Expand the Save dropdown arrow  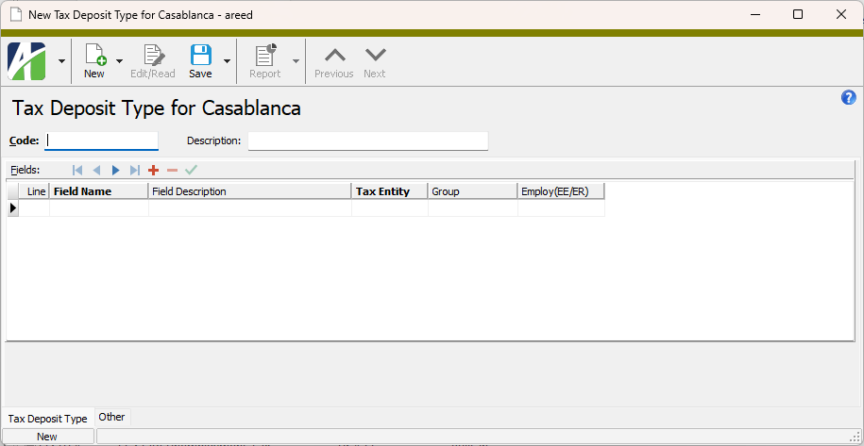[x=227, y=60]
